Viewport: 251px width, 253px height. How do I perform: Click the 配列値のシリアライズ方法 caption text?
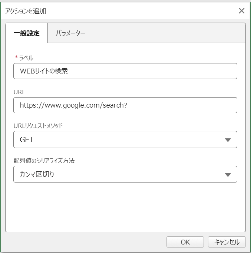[x=44, y=161]
